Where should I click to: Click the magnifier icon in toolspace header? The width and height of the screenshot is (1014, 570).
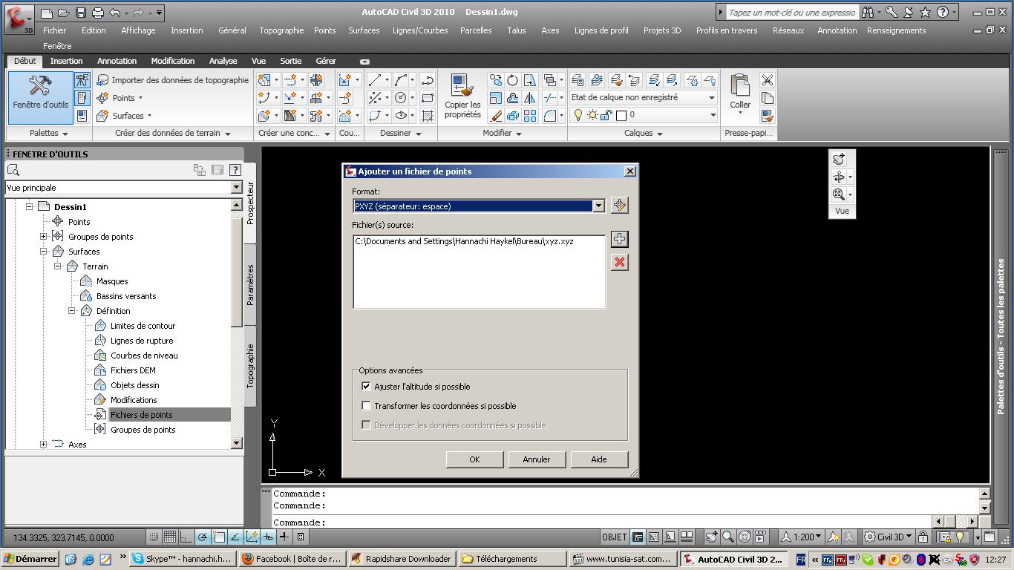coord(13,170)
